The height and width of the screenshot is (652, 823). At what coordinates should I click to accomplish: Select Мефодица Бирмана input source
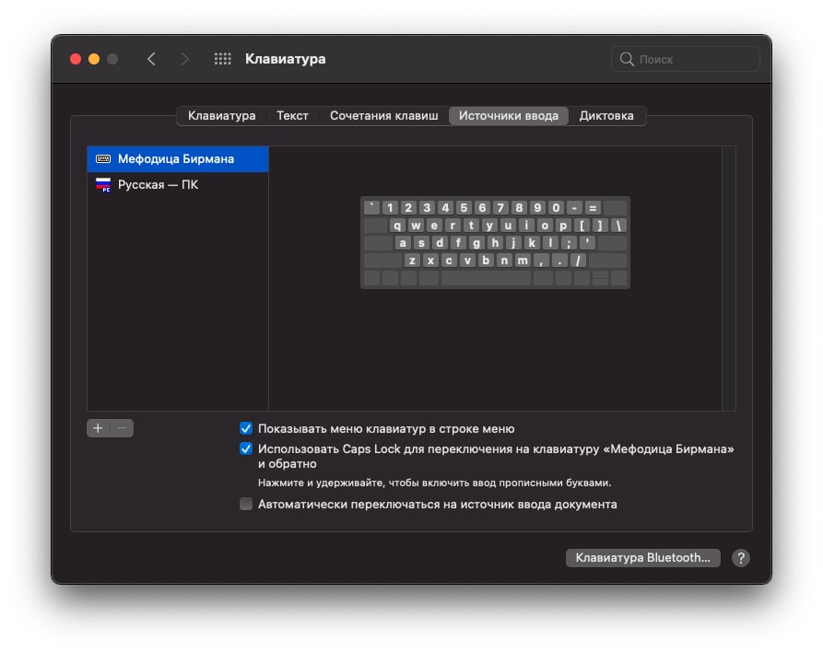click(x=178, y=158)
